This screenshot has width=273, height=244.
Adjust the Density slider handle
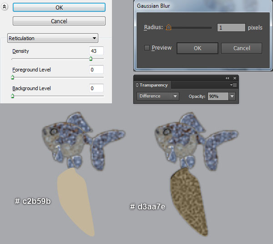pyautogui.click(x=91, y=59)
